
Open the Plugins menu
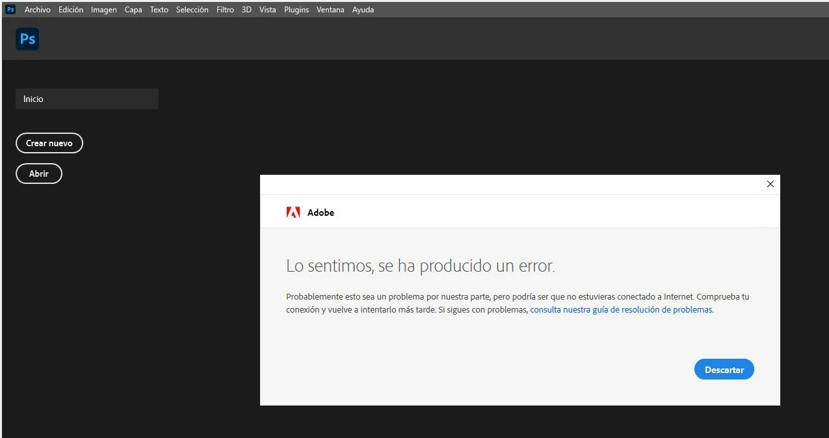tap(296, 10)
